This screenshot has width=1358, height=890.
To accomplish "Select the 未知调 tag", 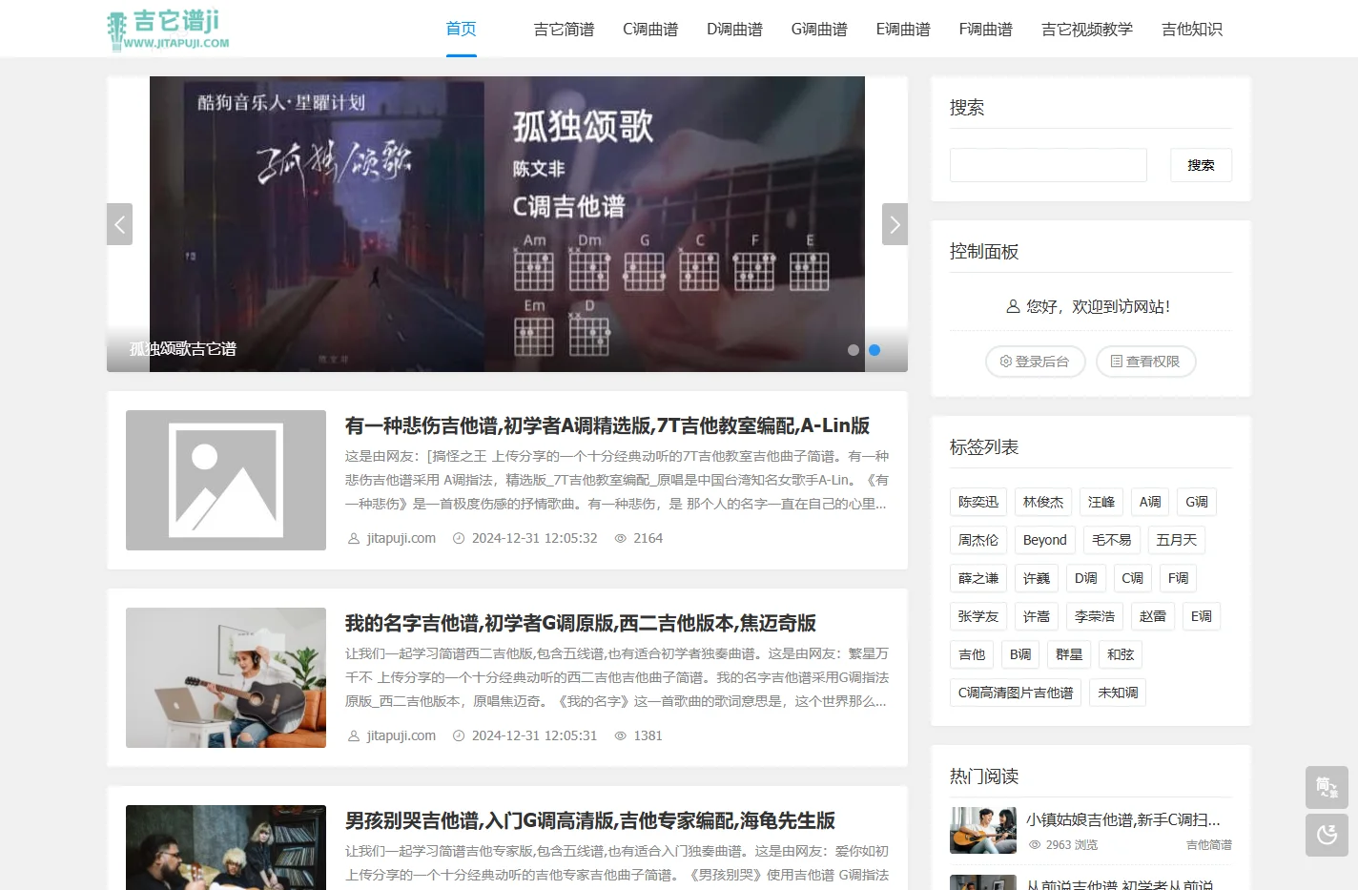I will (x=1118, y=693).
